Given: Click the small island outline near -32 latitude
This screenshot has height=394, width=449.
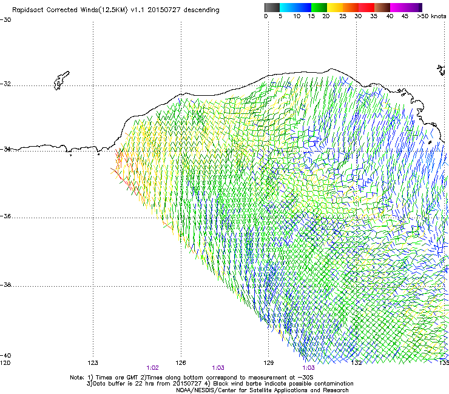Looking at the screenshot, I should (61, 81).
